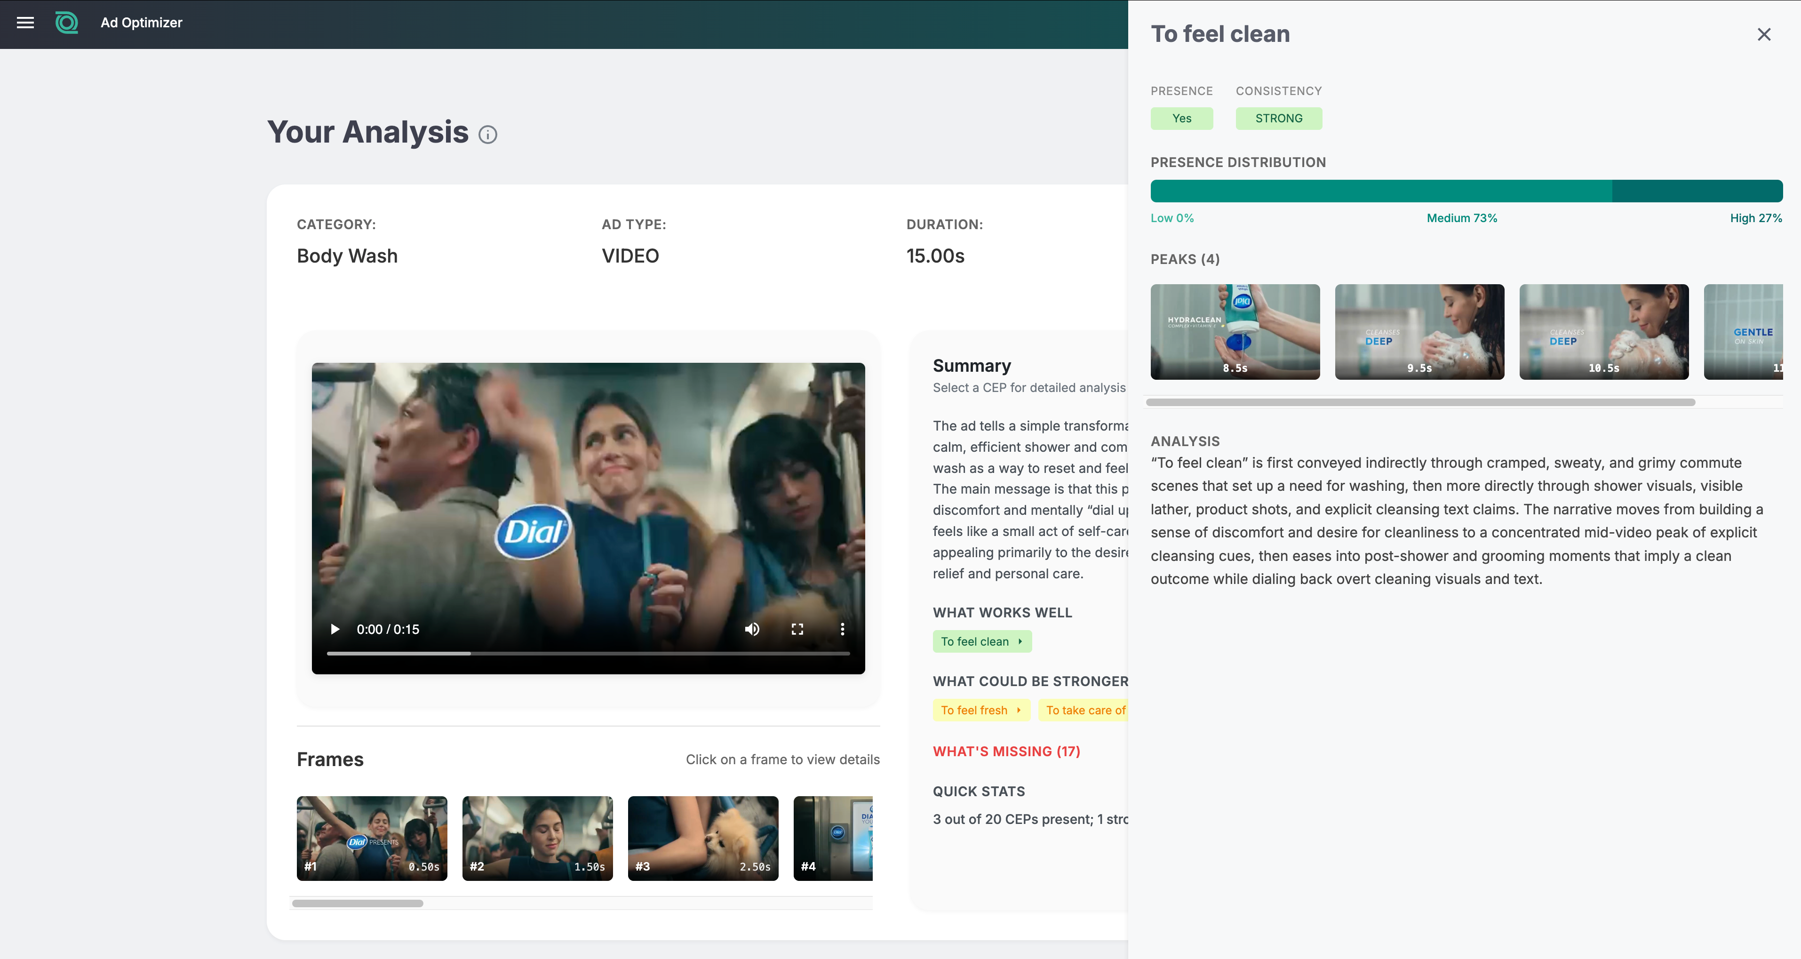
Task: Open the hamburger navigation menu
Action: coord(25,23)
